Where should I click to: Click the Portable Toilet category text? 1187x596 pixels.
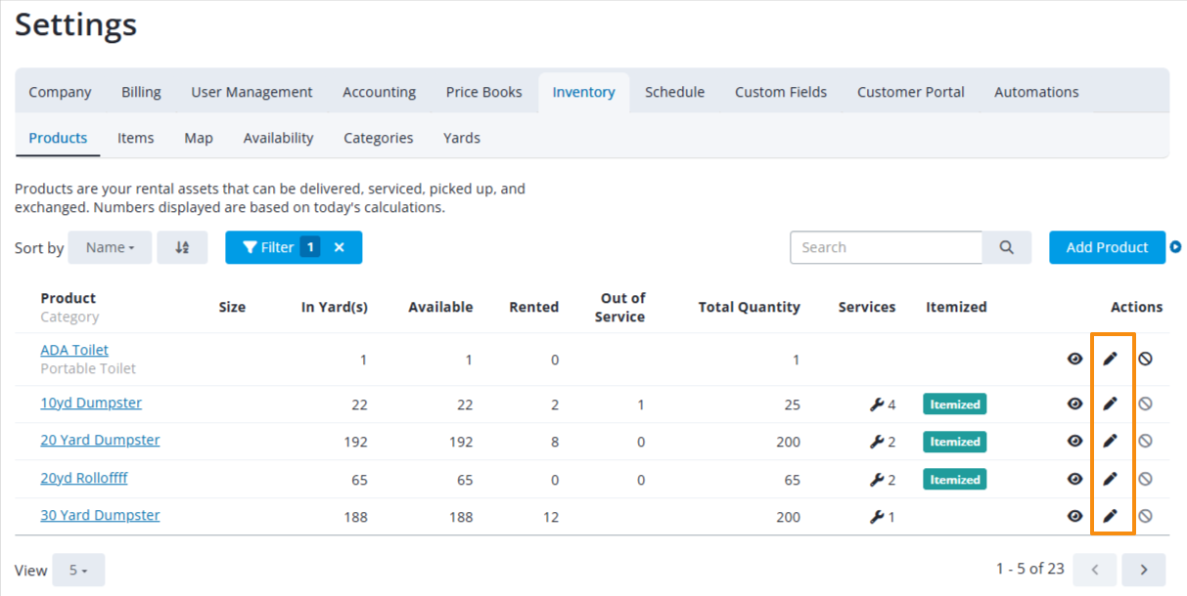[x=88, y=368]
